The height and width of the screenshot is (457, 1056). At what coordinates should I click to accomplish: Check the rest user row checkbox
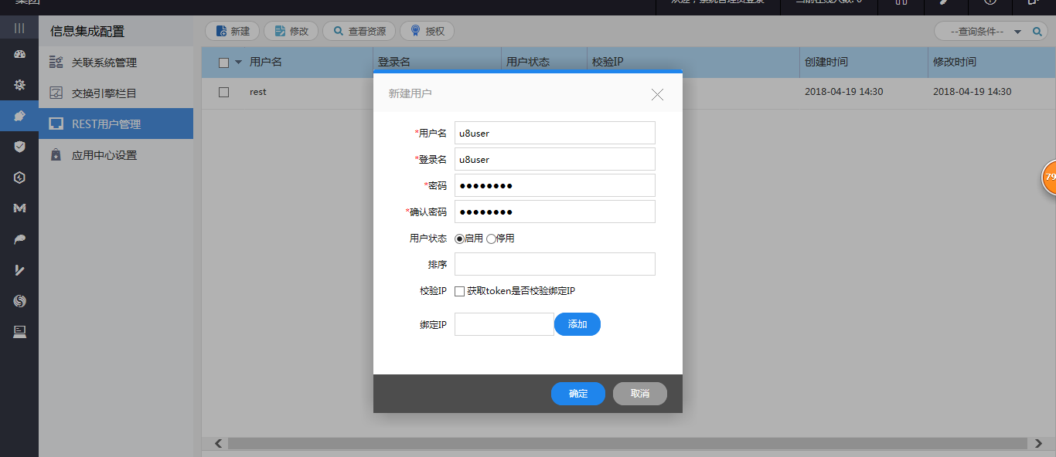[224, 92]
